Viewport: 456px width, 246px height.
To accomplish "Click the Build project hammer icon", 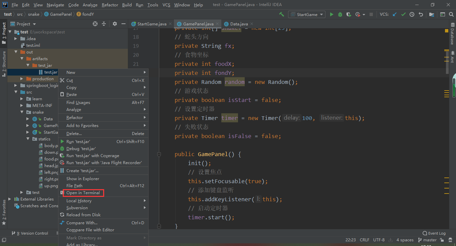I will click(x=282, y=14).
